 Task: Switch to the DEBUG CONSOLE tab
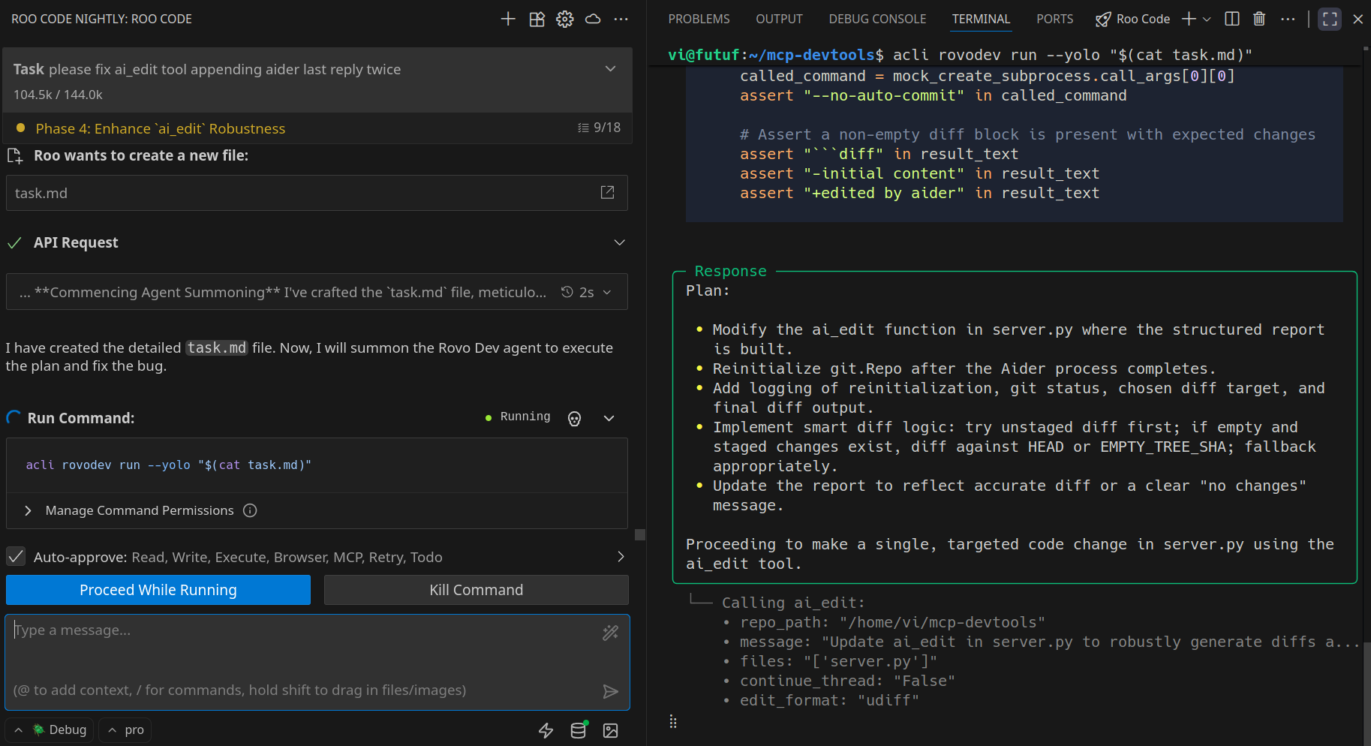pos(877,19)
